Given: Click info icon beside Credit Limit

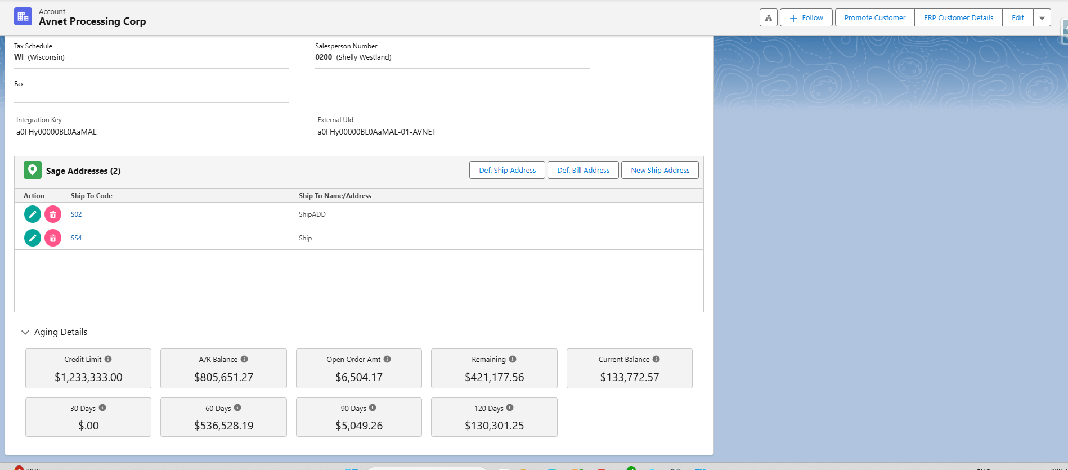Looking at the screenshot, I should [108, 359].
